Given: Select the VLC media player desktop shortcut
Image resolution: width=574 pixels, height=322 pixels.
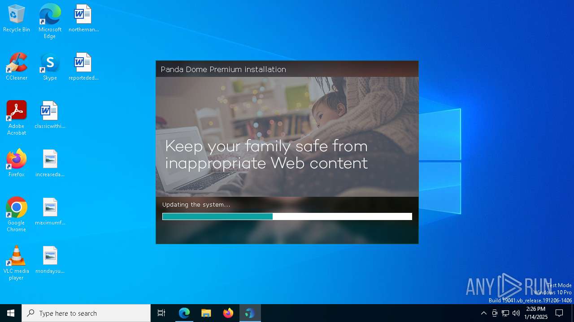Looking at the screenshot, I should 17,263.
